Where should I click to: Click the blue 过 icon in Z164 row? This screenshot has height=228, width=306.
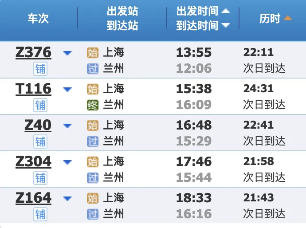point(93,214)
